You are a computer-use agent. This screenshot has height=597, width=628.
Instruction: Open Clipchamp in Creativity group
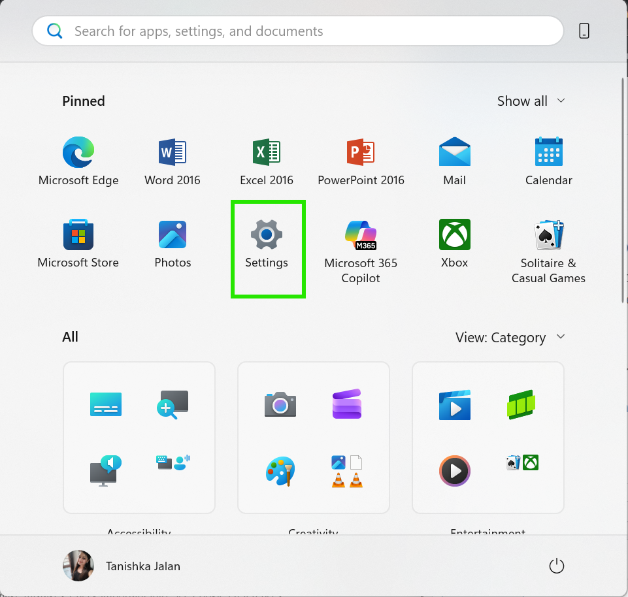347,404
